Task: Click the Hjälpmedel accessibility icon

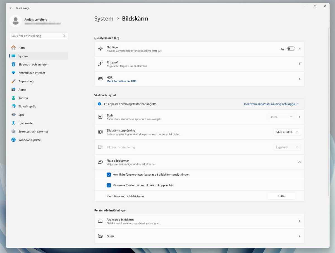Action: point(13,123)
